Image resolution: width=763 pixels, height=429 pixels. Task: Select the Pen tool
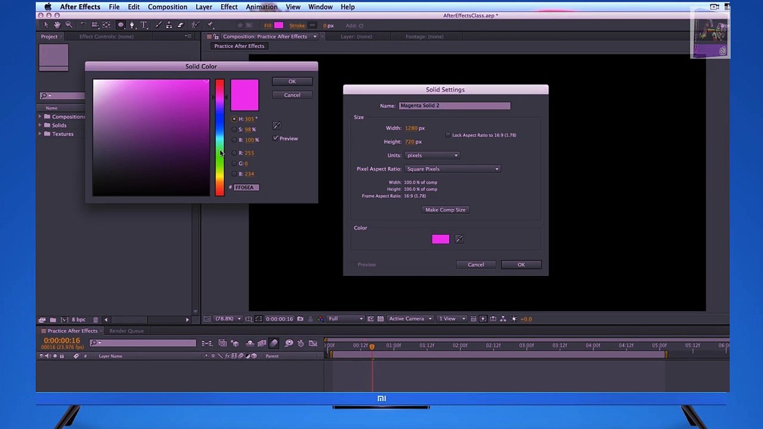point(132,25)
